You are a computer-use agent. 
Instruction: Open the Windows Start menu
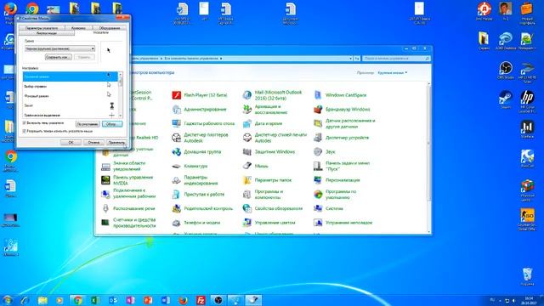point(8,300)
